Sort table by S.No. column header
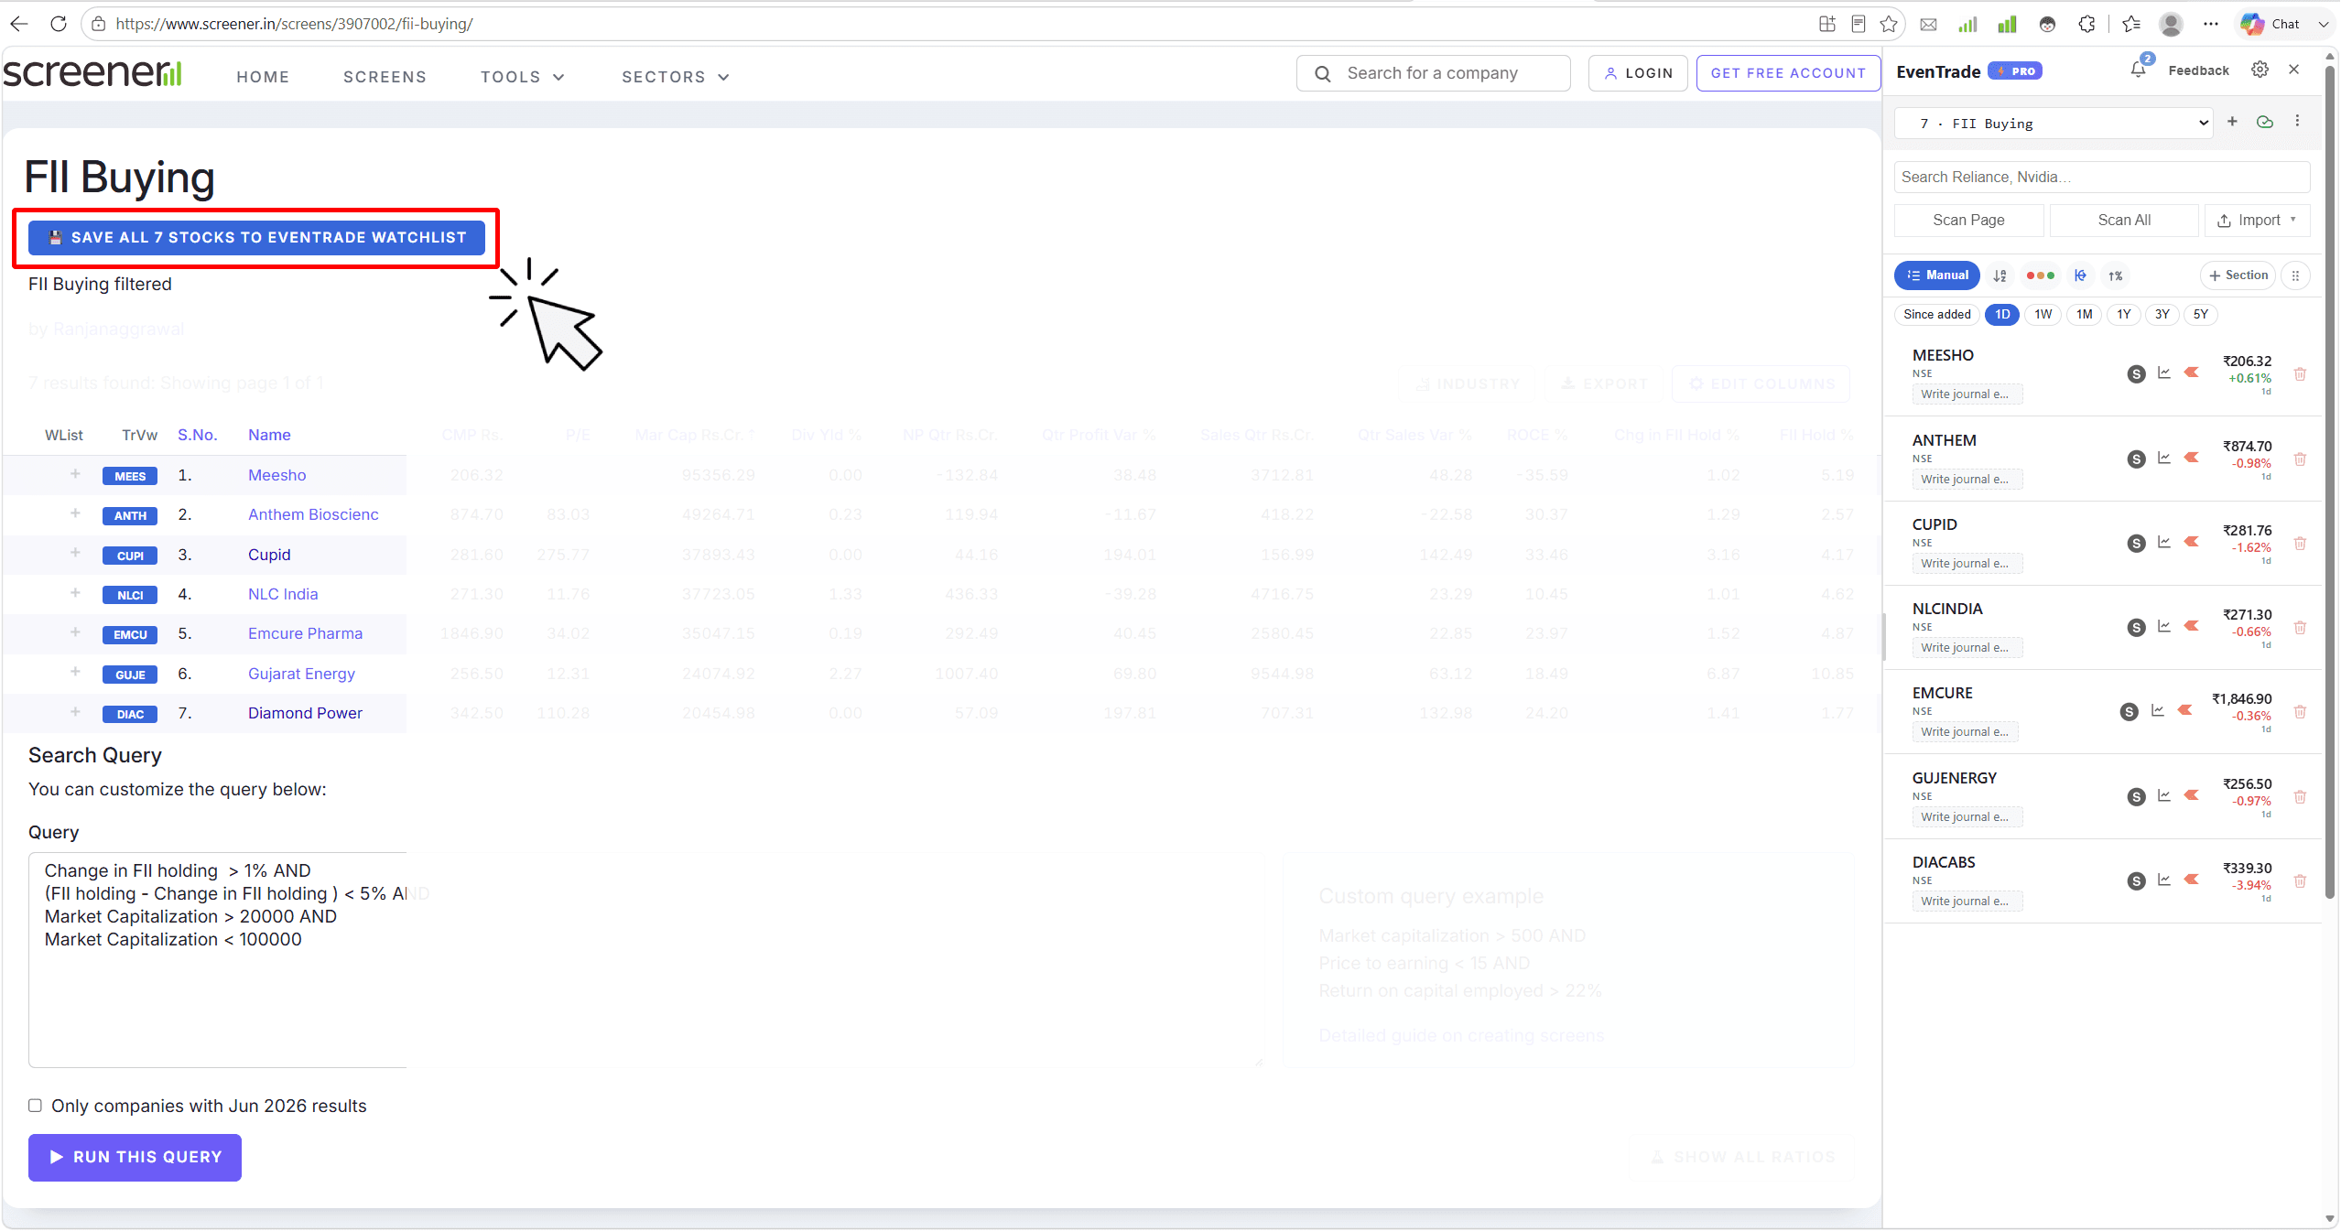Image resolution: width=2341 pixels, height=1231 pixels. pos(198,435)
